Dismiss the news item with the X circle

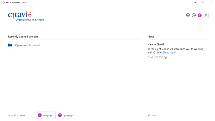pyautogui.click(x=165, y=57)
